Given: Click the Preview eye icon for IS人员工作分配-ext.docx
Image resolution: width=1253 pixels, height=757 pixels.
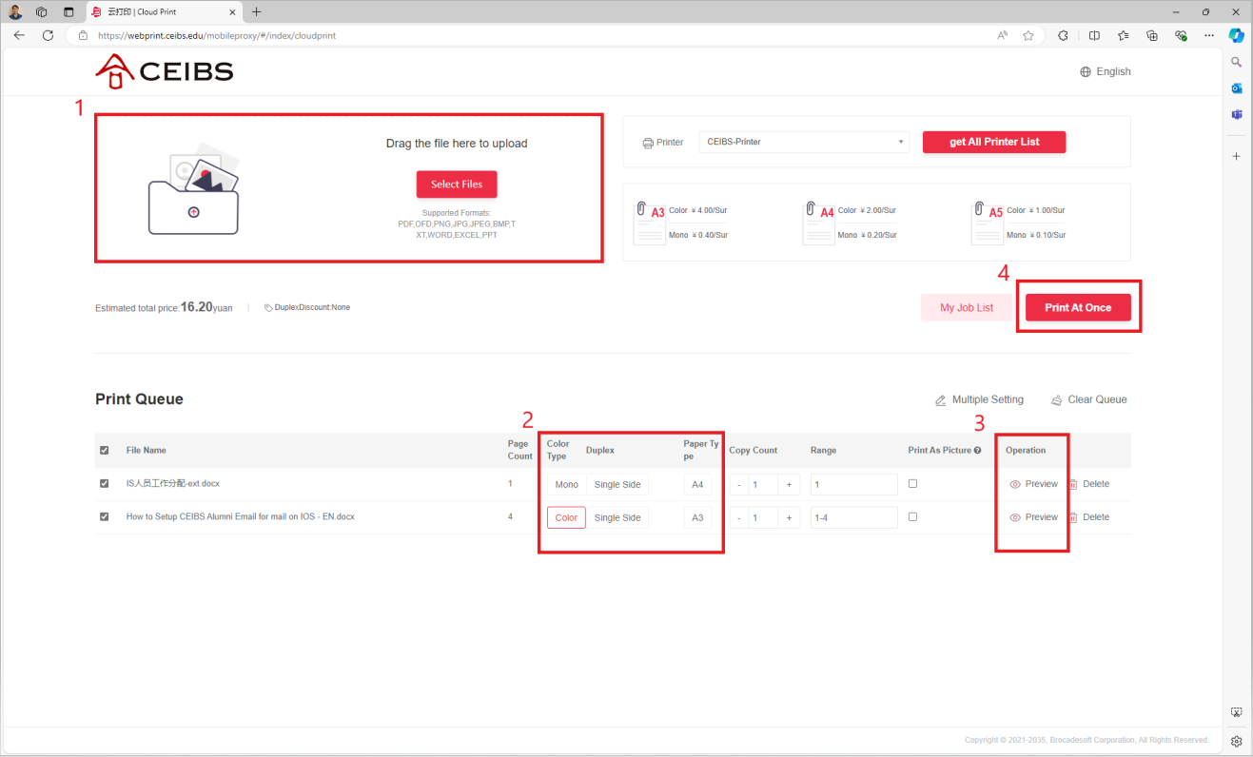Looking at the screenshot, I should tap(1014, 483).
